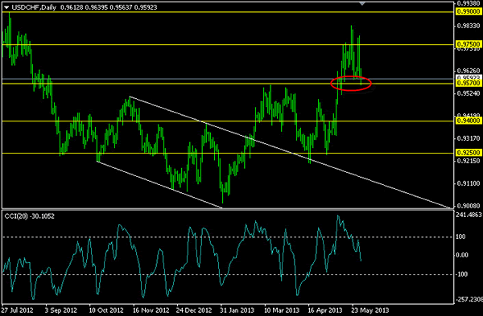
Task: Click the 0.96260 price axis value
Action: click(x=469, y=71)
